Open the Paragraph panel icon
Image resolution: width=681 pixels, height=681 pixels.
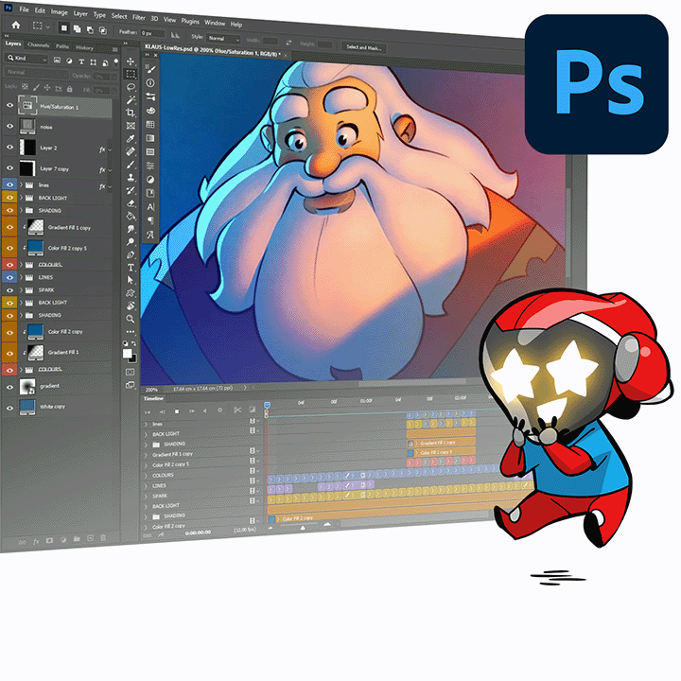[x=150, y=220]
